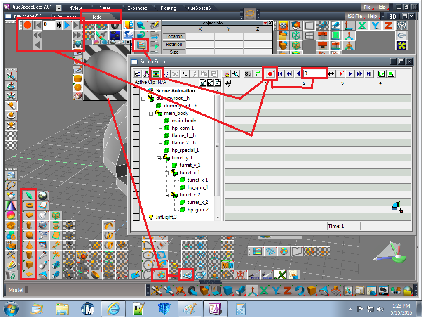
Task: Add a sphere primitive from the primitives column
Action: tap(29, 235)
